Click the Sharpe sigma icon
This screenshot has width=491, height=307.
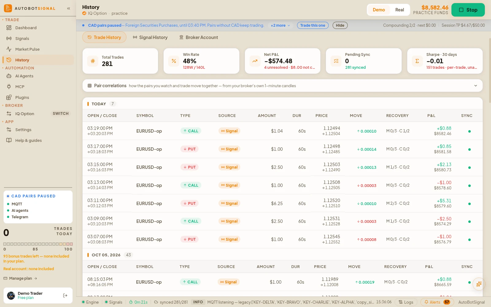(417, 61)
